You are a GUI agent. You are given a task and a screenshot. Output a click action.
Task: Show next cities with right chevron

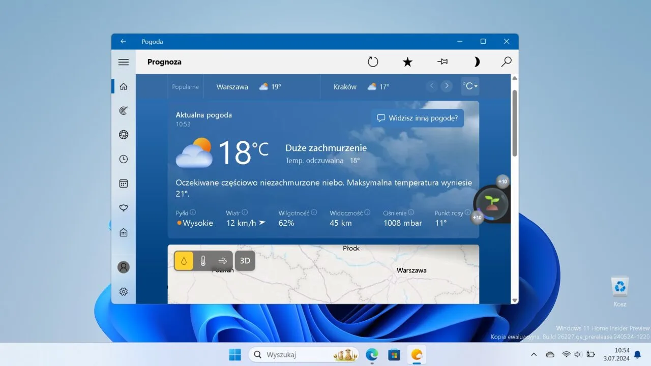(447, 86)
